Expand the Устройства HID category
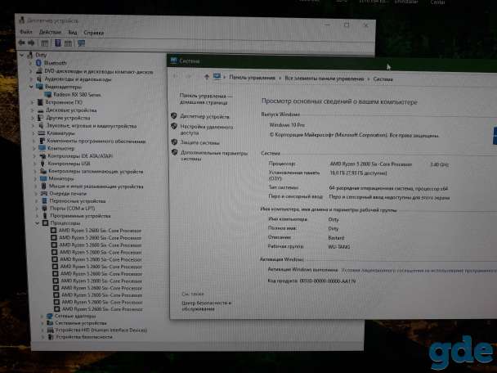The image size is (497, 373). (43, 330)
